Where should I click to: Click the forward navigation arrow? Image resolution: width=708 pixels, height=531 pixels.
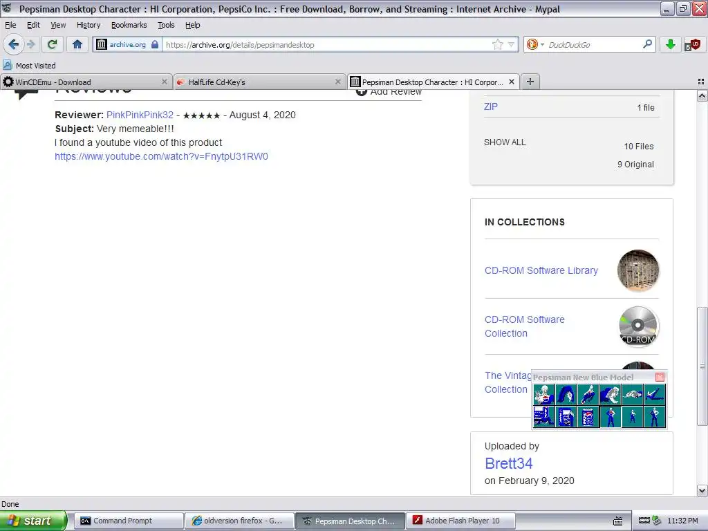[x=30, y=44]
